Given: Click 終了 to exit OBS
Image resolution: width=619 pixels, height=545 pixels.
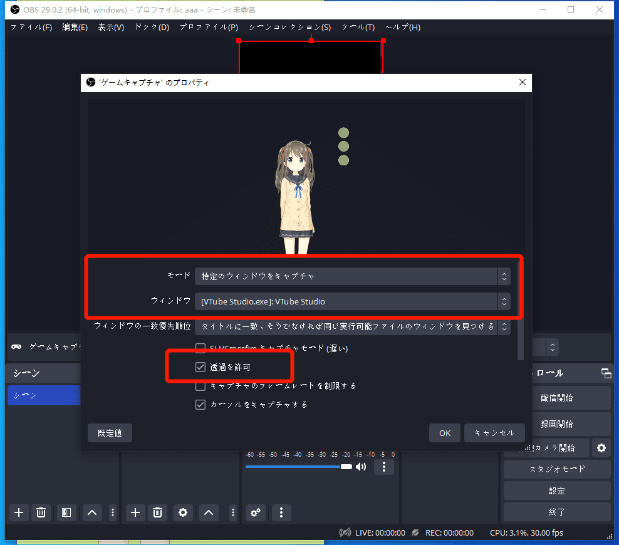Looking at the screenshot, I should pos(557,512).
